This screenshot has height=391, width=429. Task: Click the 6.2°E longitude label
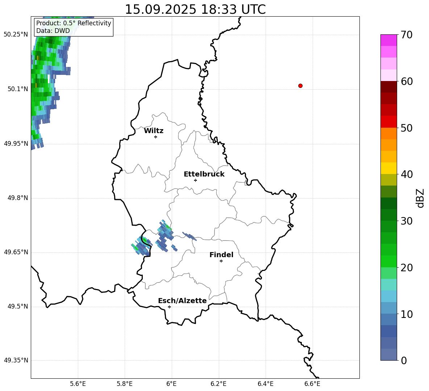click(x=218, y=384)
